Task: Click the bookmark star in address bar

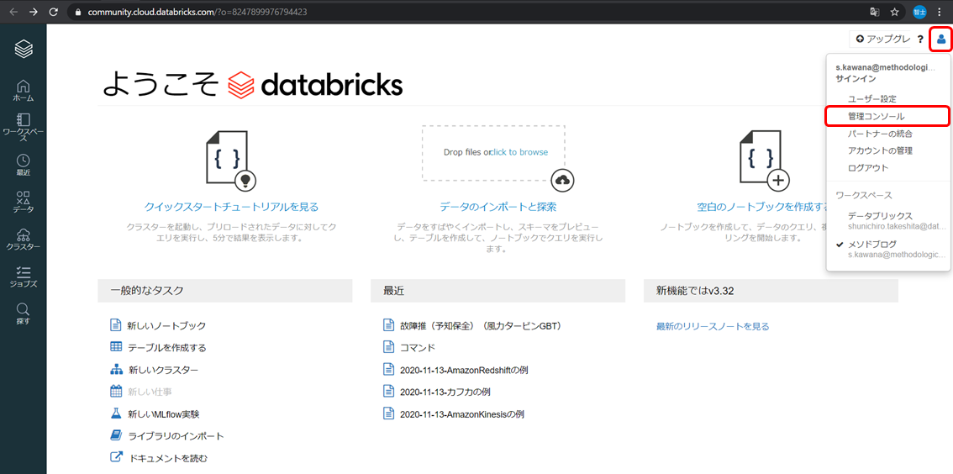Action: pyautogui.click(x=894, y=12)
